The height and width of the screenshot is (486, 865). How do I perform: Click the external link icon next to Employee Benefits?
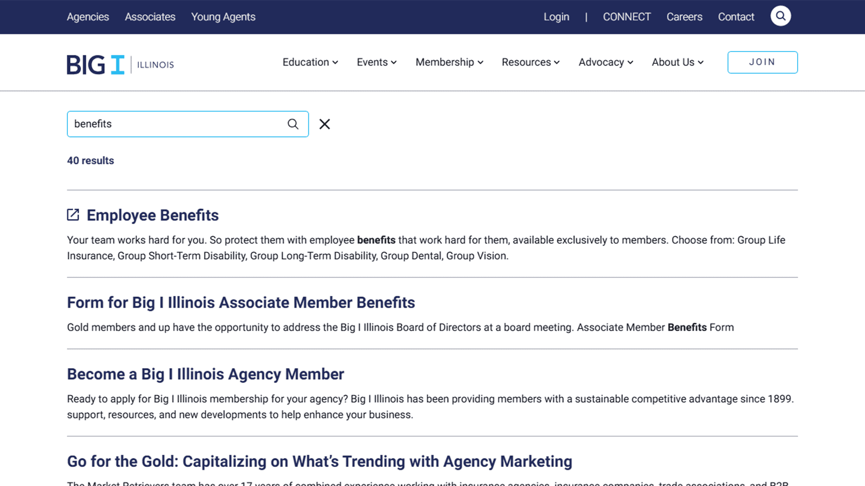73,214
